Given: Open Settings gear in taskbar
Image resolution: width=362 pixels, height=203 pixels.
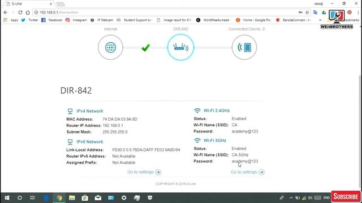Looking at the screenshot, I should (124, 198).
